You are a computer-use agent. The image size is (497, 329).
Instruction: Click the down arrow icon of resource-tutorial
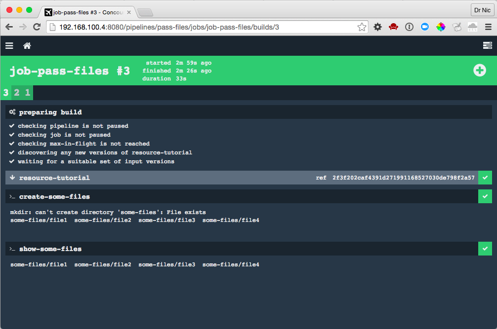click(x=12, y=178)
